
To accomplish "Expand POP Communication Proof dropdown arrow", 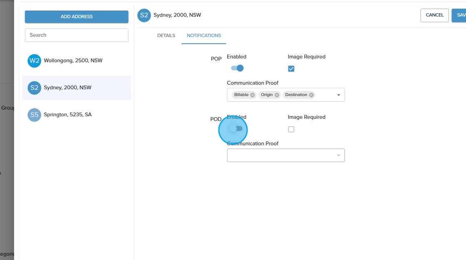I will click(x=338, y=95).
